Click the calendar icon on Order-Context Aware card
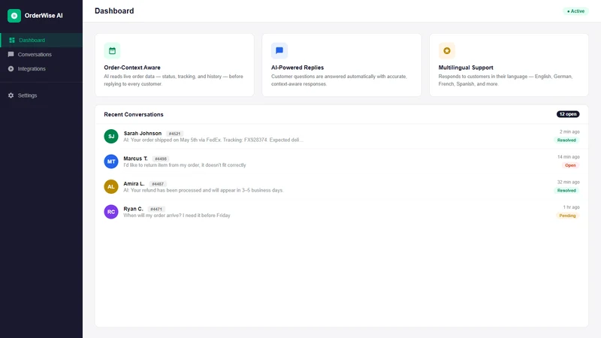601x338 pixels. (112, 50)
